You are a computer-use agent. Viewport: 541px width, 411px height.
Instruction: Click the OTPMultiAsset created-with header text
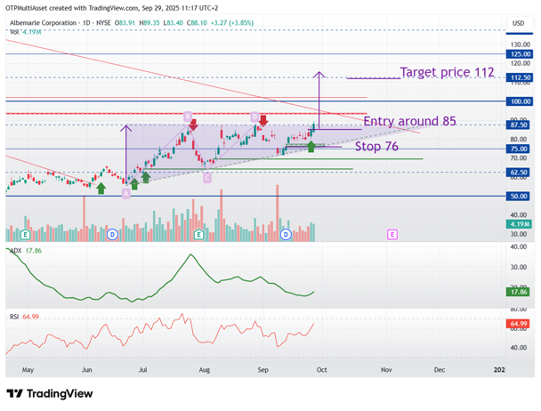click(x=112, y=8)
